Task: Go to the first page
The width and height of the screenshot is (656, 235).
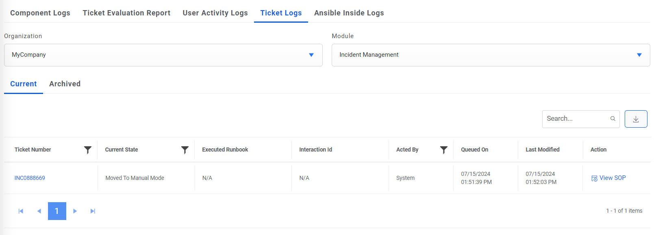Action: (x=21, y=211)
